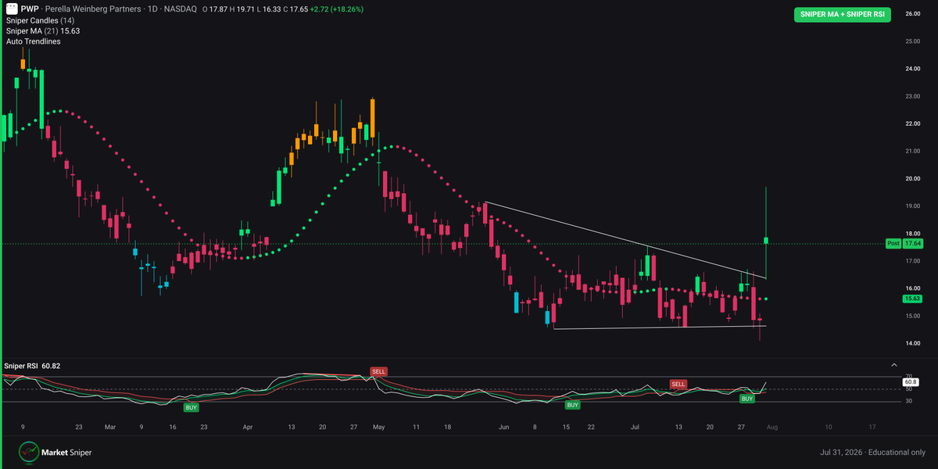Screen dimensions: 938x469
Task: Click the 20.00 price axis label
Action: click(x=912, y=178)
